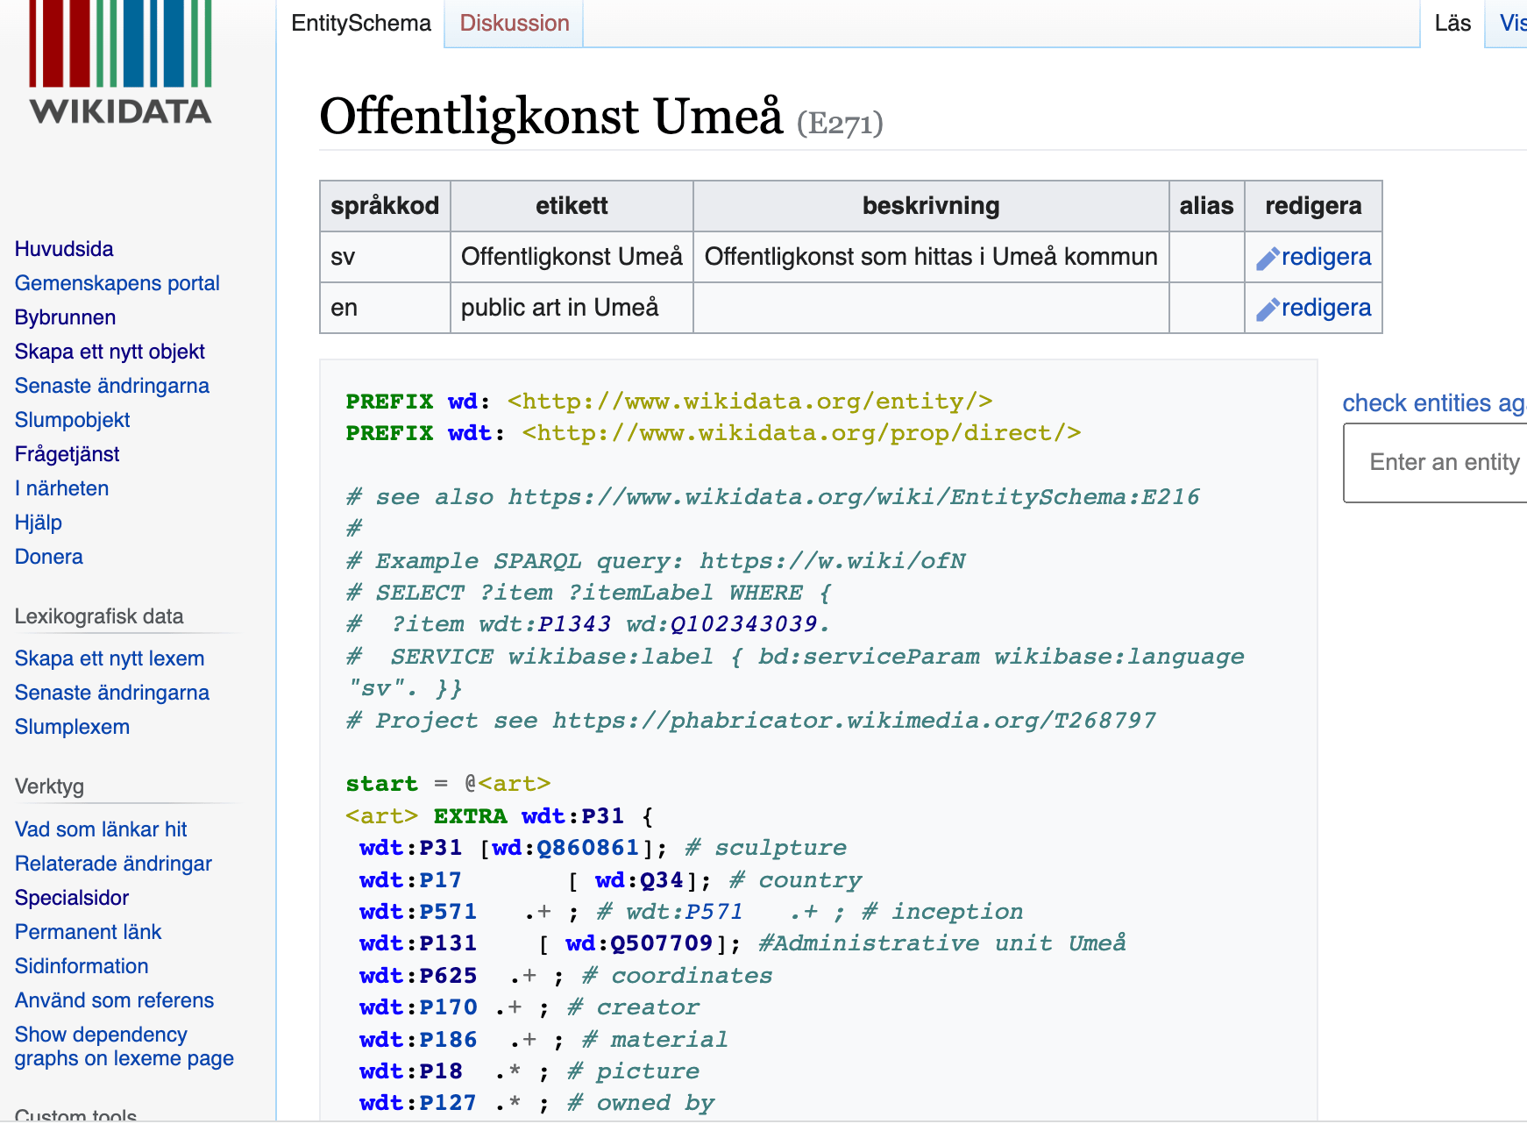Viewport: 1527px width, 1131px height.
Task: Click the Frågetjänst sidebar link
Action: (67, 454)
